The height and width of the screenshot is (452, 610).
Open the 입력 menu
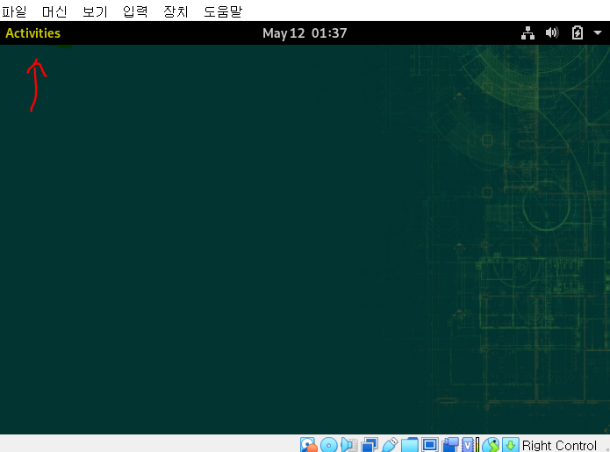[135, 11]
